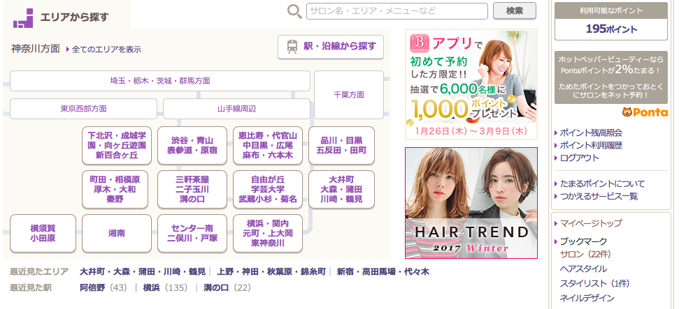This screenshot has width=679, height=309.
Task: Select the 山手線周辺 area
Action: 236,109
